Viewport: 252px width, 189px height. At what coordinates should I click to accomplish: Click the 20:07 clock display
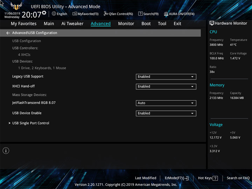pyautogui.click(x=31, y=15)
